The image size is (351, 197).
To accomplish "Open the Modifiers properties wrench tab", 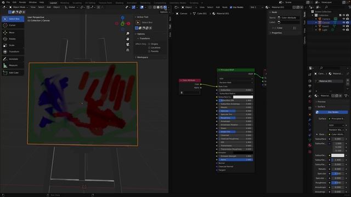I will point(310,120).
